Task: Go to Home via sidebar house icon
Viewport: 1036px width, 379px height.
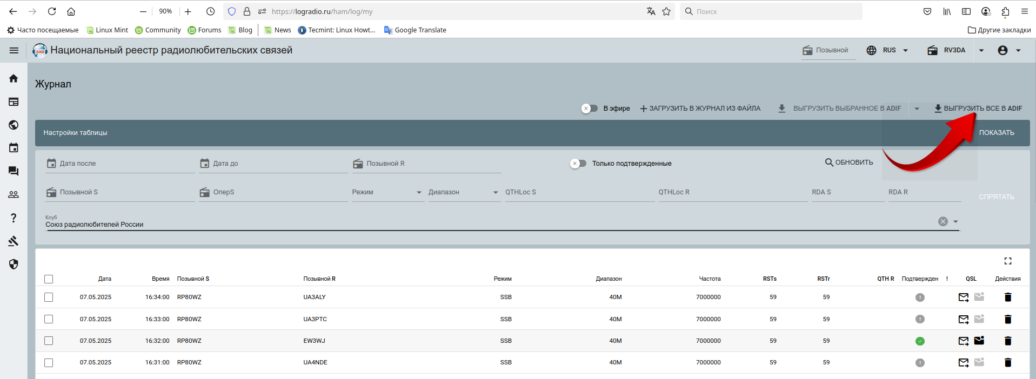Action: pyautogui.click(x=14, y=78)
